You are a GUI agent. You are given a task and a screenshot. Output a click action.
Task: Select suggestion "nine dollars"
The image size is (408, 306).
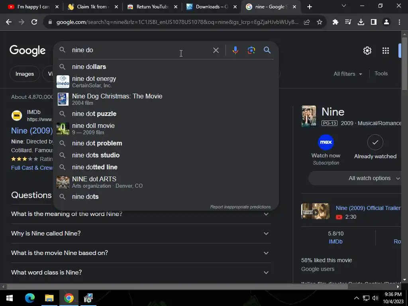click(166, 67)
